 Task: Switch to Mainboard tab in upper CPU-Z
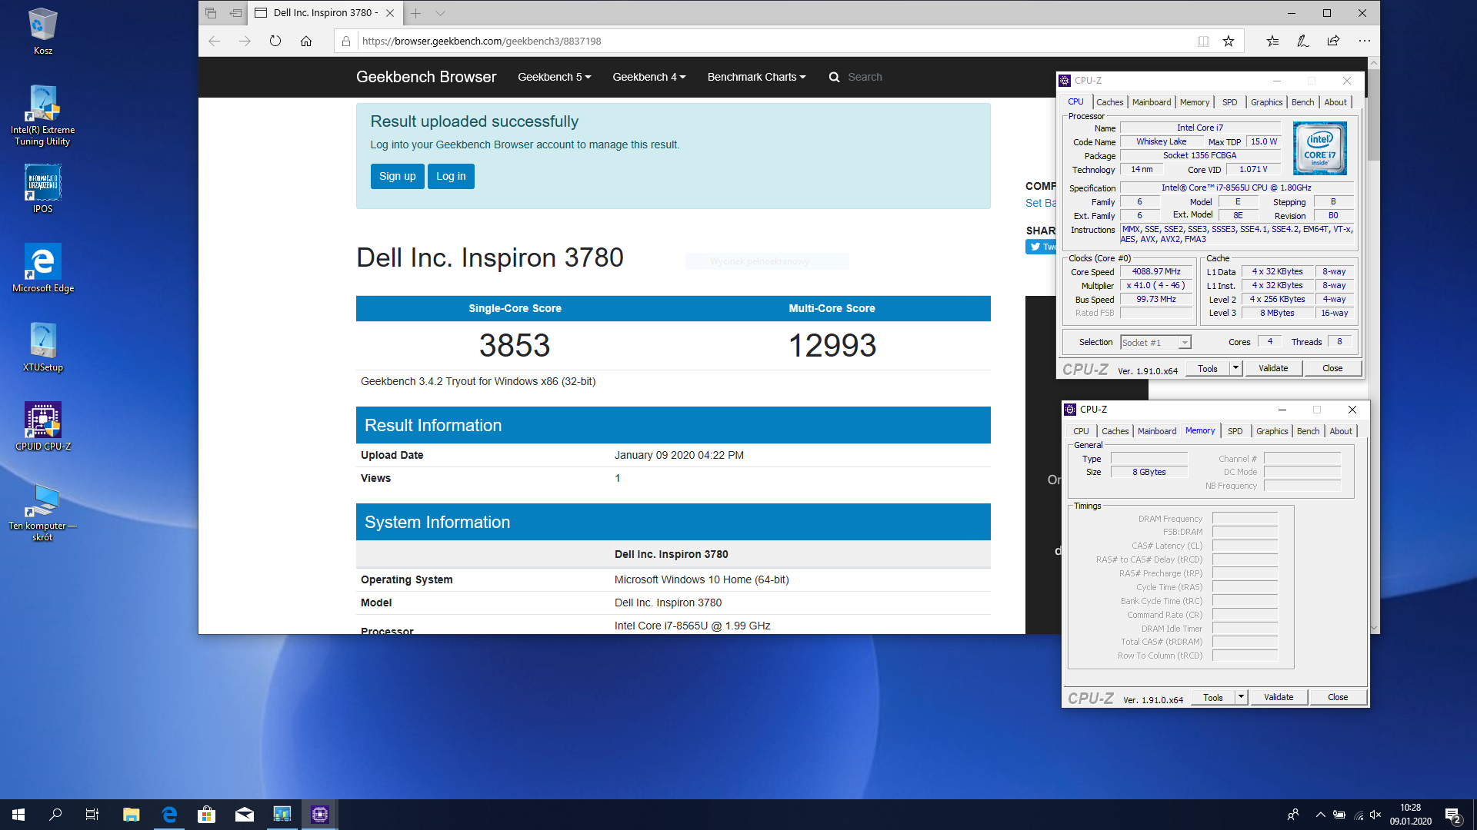pyautogui.click(x=1152, y=102)
